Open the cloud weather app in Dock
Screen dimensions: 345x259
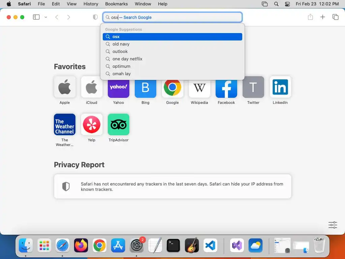(255, 245)
